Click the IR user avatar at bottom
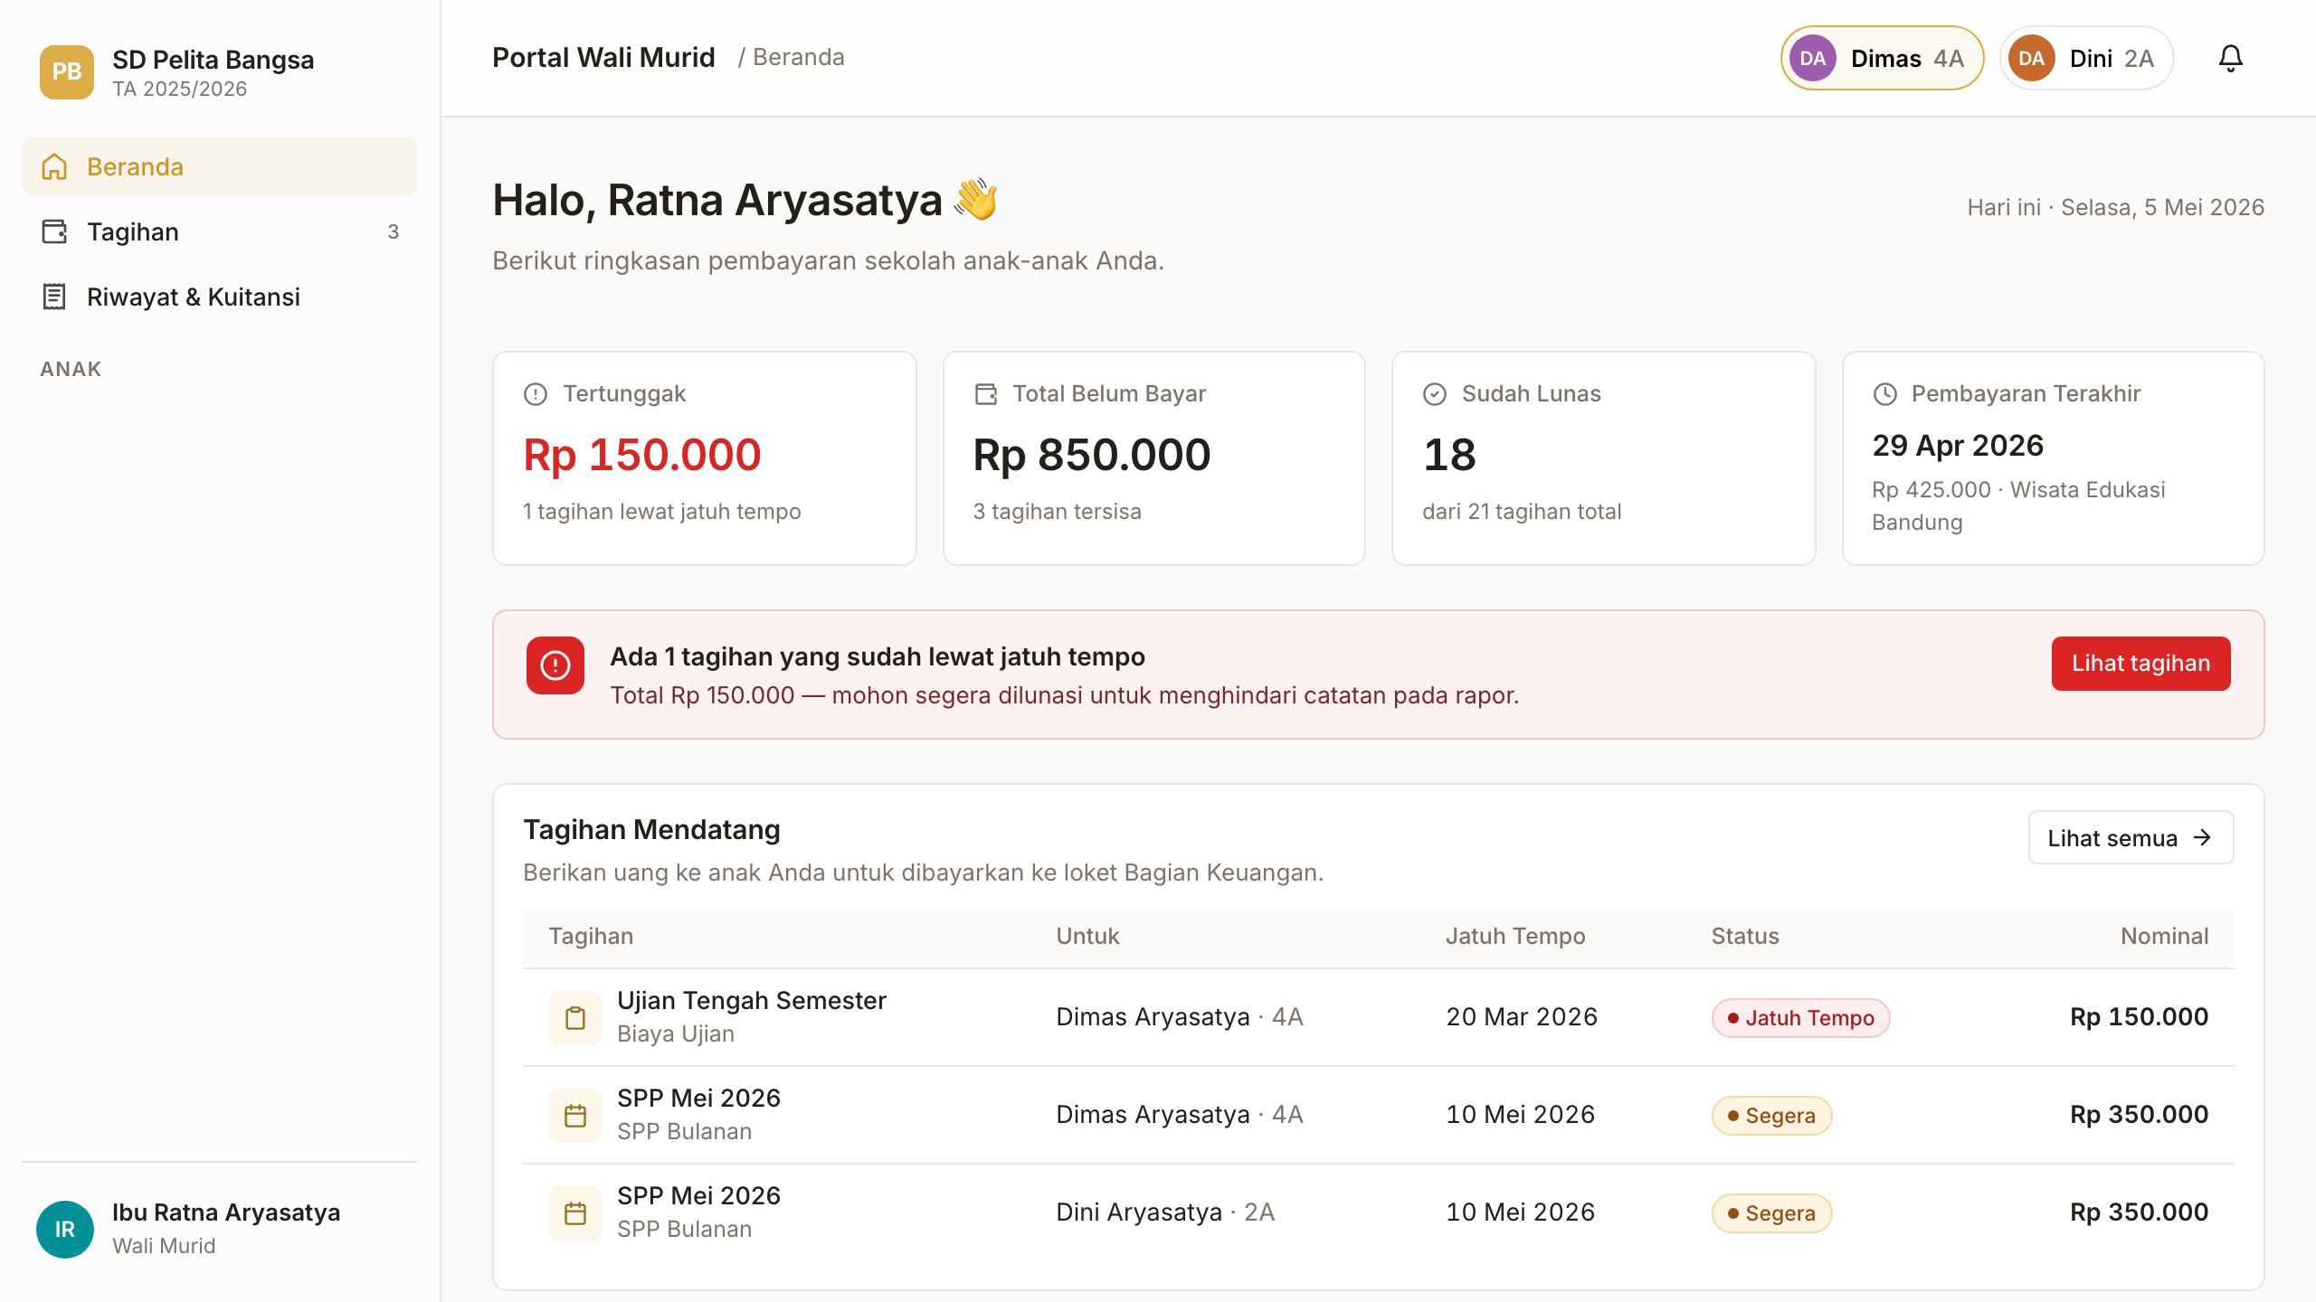This screenshot has width=2316, height=1302. [64, 1229]
